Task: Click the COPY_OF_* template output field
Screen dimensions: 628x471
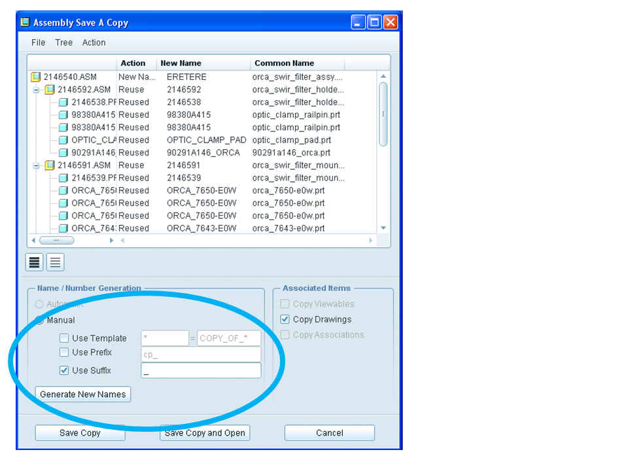Action: point(229,338)
